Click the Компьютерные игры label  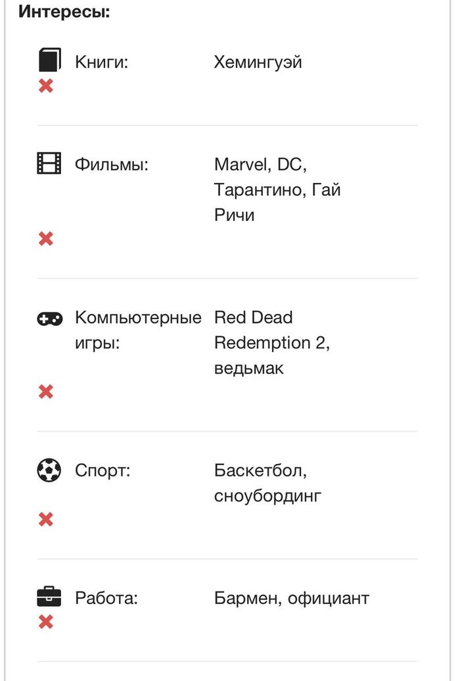[138, 330]
